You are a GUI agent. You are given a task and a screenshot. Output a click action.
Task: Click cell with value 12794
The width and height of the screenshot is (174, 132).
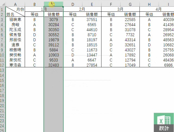[x=130, y=60]
